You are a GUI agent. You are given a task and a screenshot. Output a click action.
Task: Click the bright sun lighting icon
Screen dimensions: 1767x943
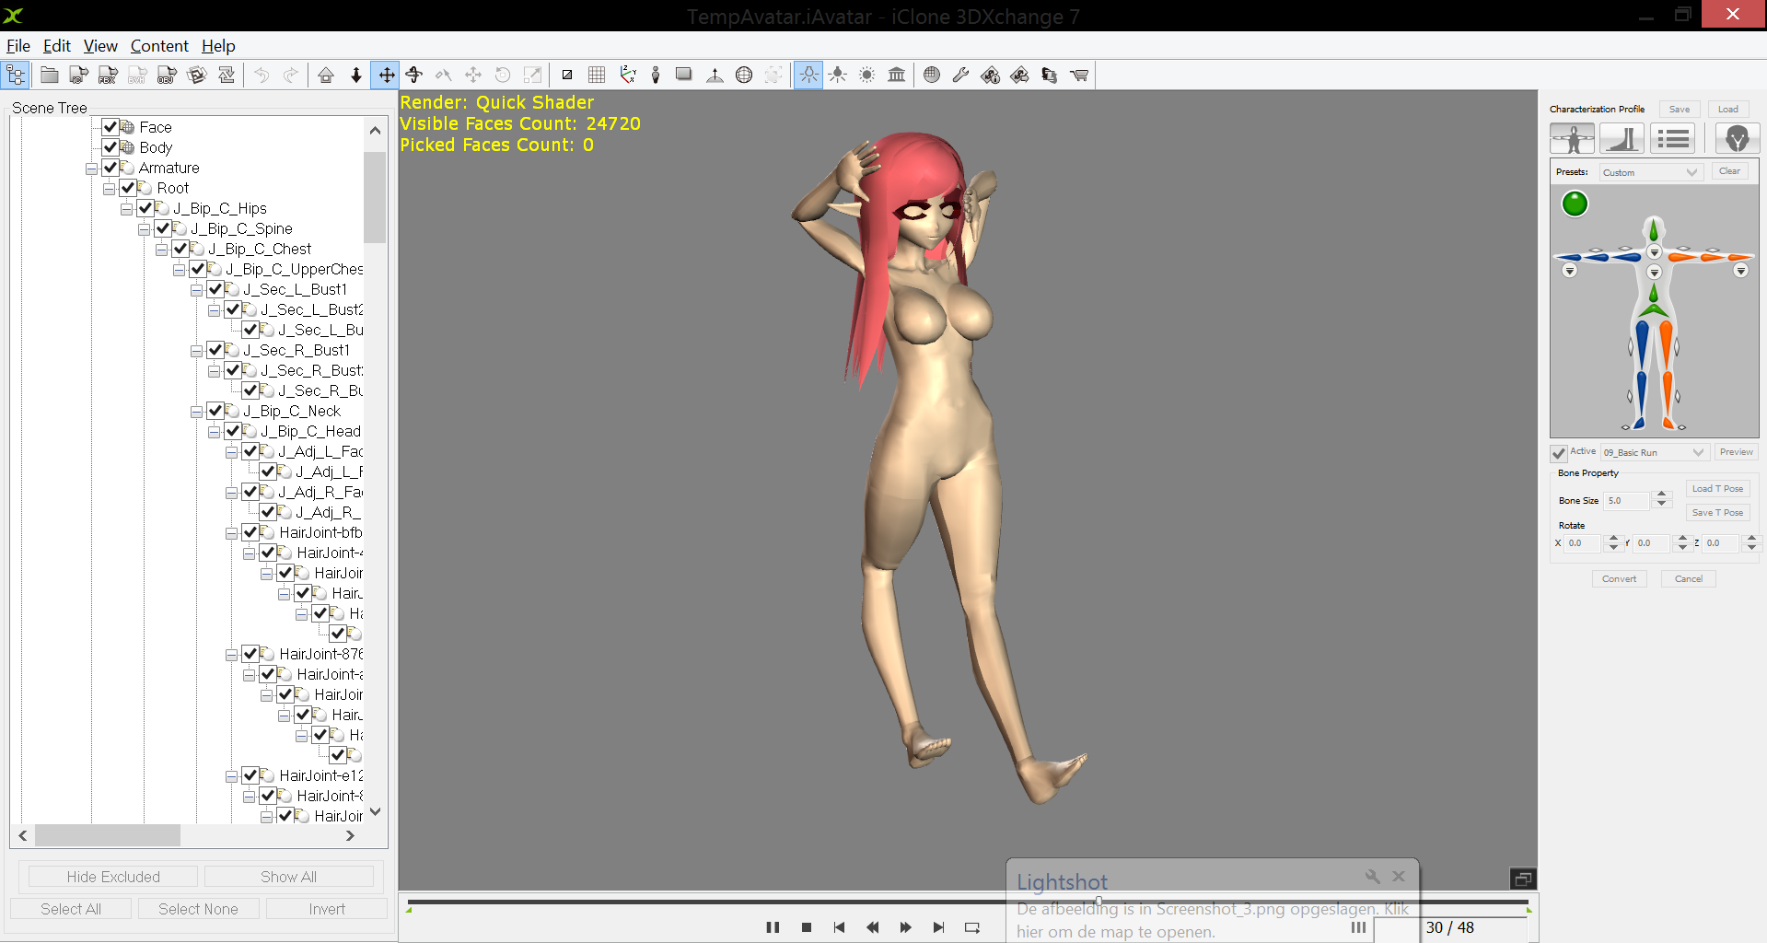866,76
